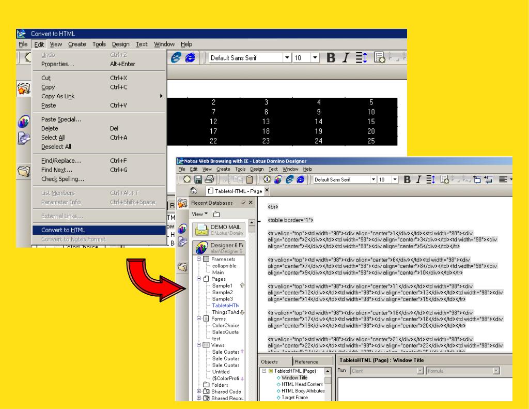Open View dropdown in Recent Databases pane
Image resolution: width=529 pixels, height=409 pixels.
coord(200,214)
